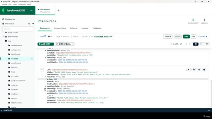Collapse the News Portal document fields
The image size is (212, 119).
point(42,70)
